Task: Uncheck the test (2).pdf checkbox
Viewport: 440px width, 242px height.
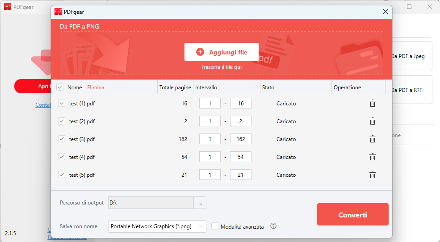Action: (x=62, y=121)
